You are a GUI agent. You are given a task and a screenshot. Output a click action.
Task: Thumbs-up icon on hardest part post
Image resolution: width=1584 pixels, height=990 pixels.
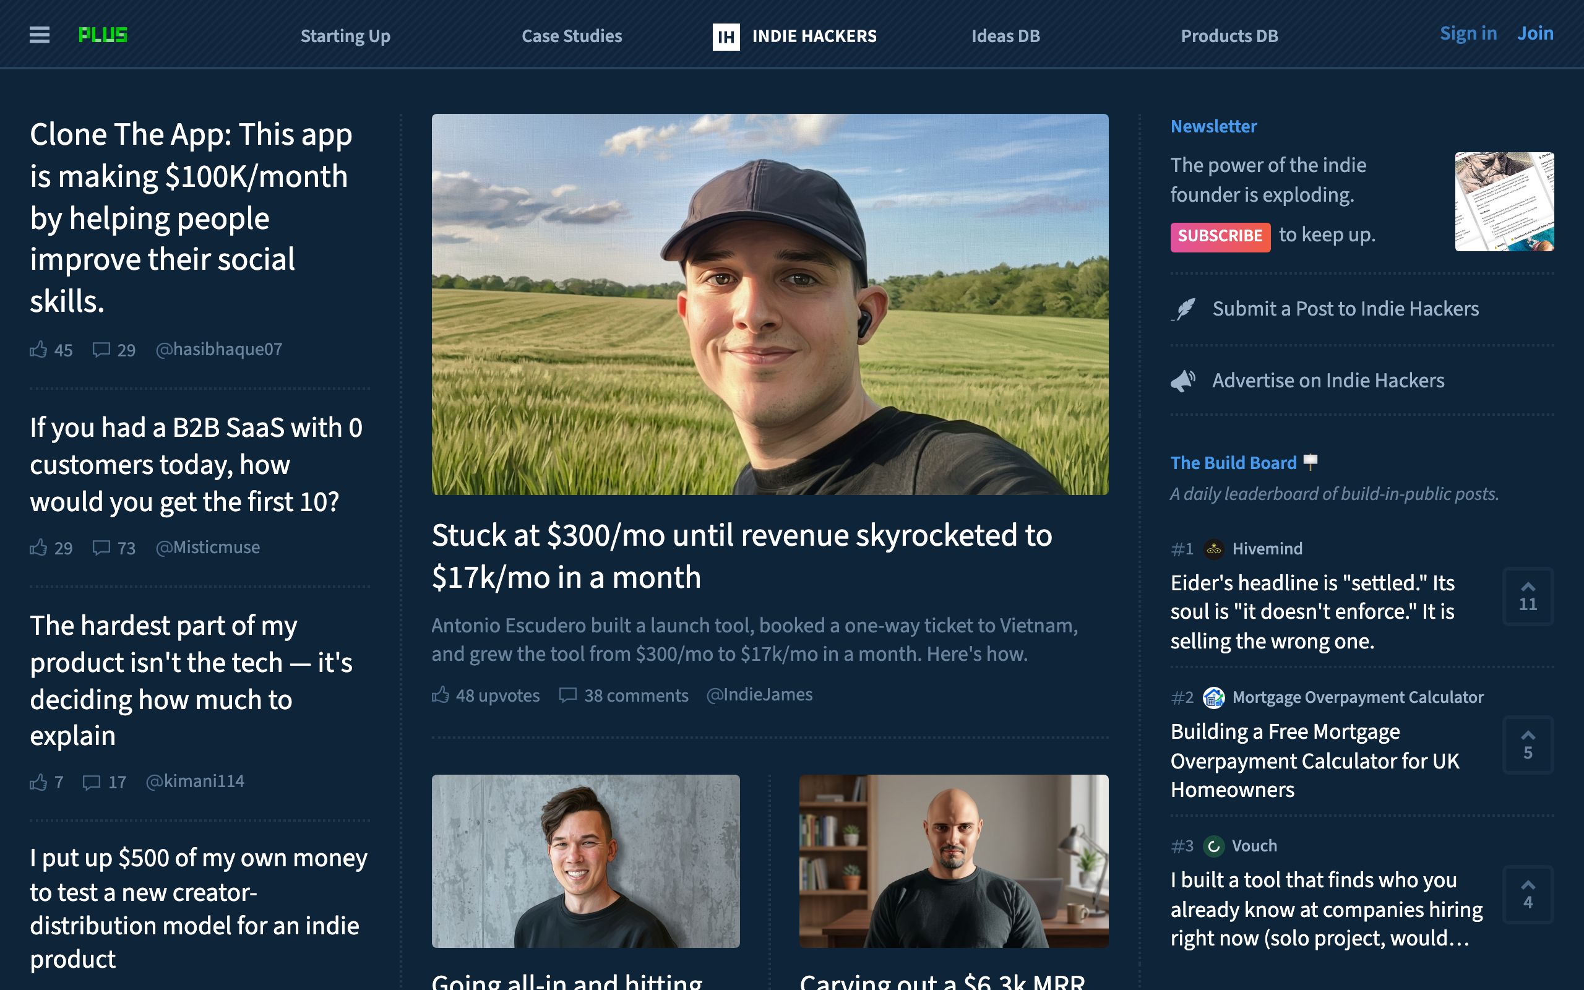(x=38, y=781)
